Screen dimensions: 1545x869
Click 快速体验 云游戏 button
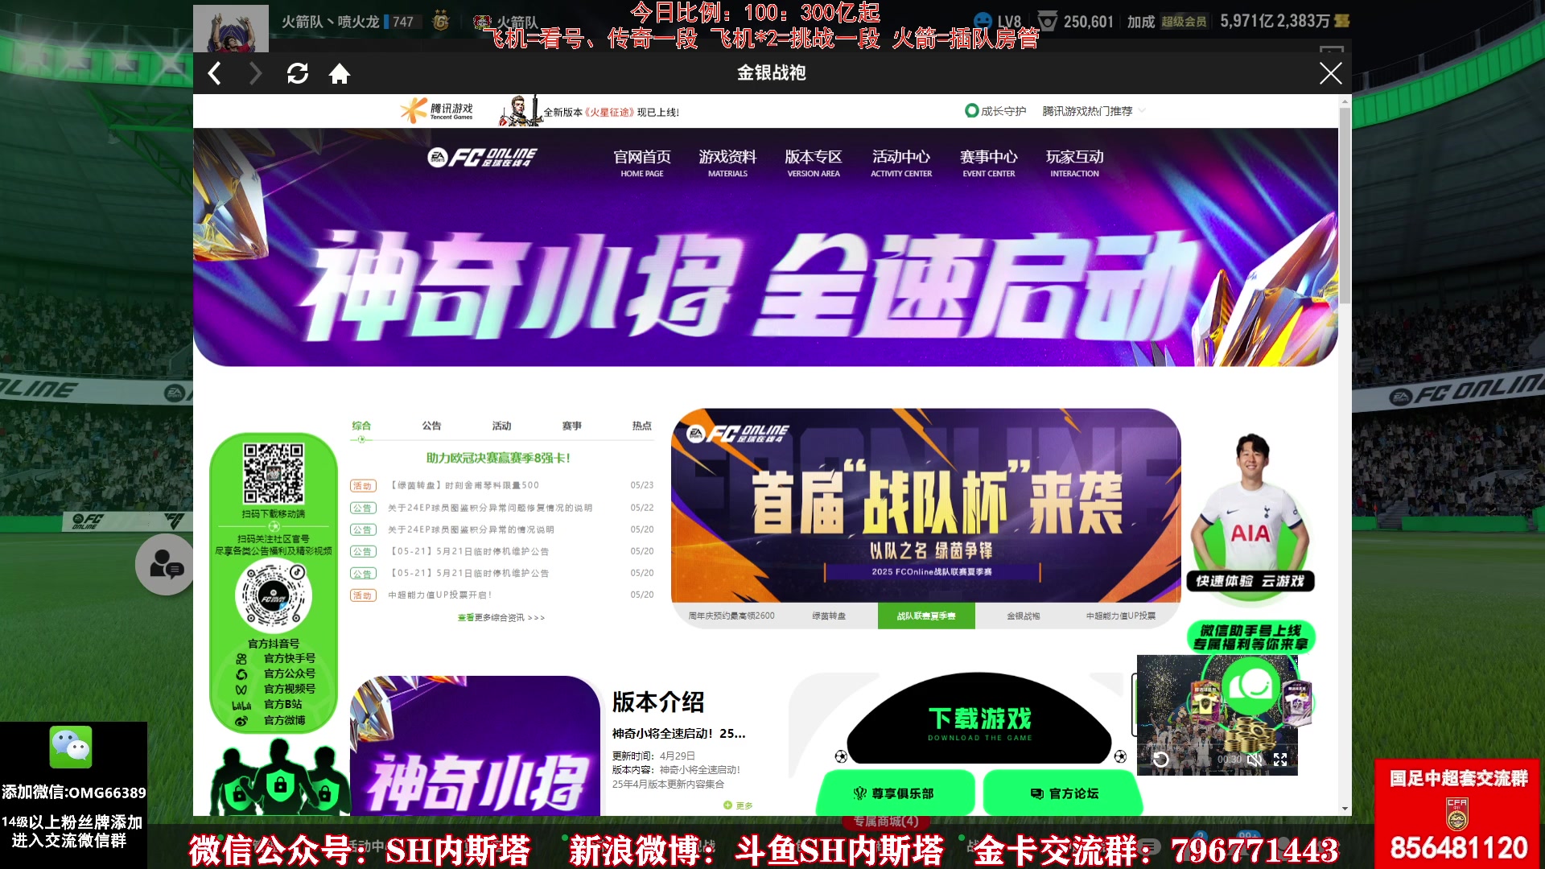[1250, 581]
